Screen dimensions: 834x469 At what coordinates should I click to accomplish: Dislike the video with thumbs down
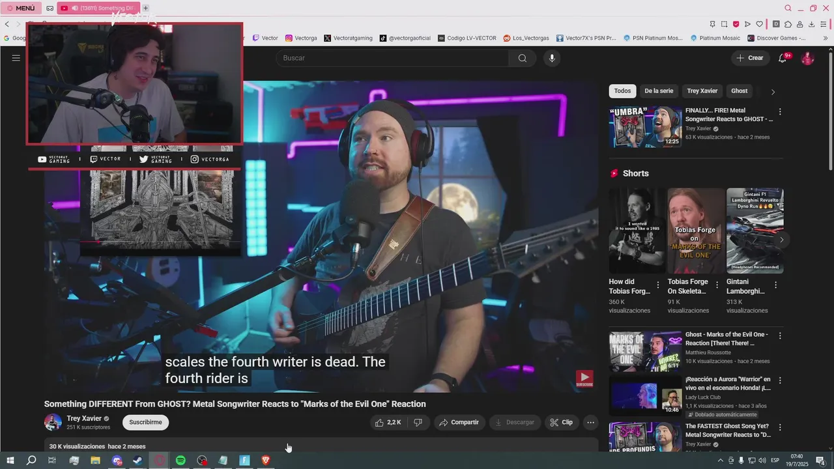tap(419, 422)
